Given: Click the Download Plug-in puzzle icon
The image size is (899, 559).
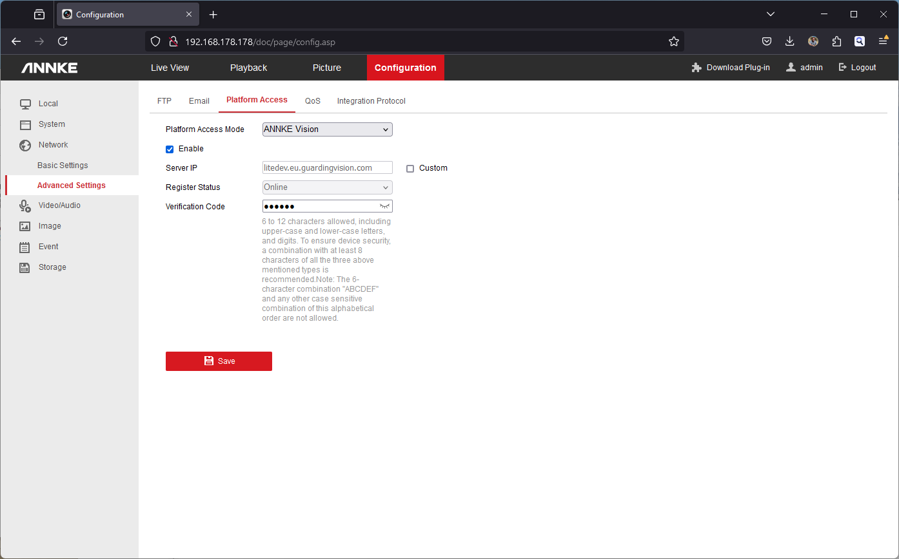Looking at the screenshot, I should (696, 68).
